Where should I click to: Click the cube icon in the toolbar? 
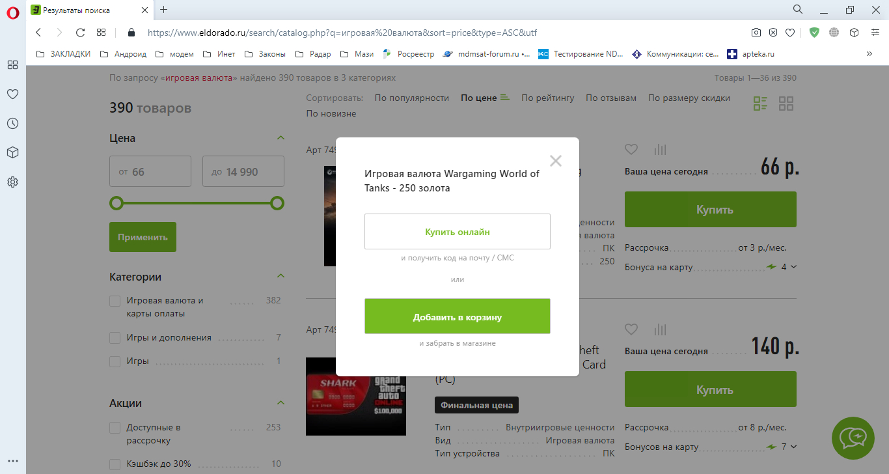(x=855, y=33)
